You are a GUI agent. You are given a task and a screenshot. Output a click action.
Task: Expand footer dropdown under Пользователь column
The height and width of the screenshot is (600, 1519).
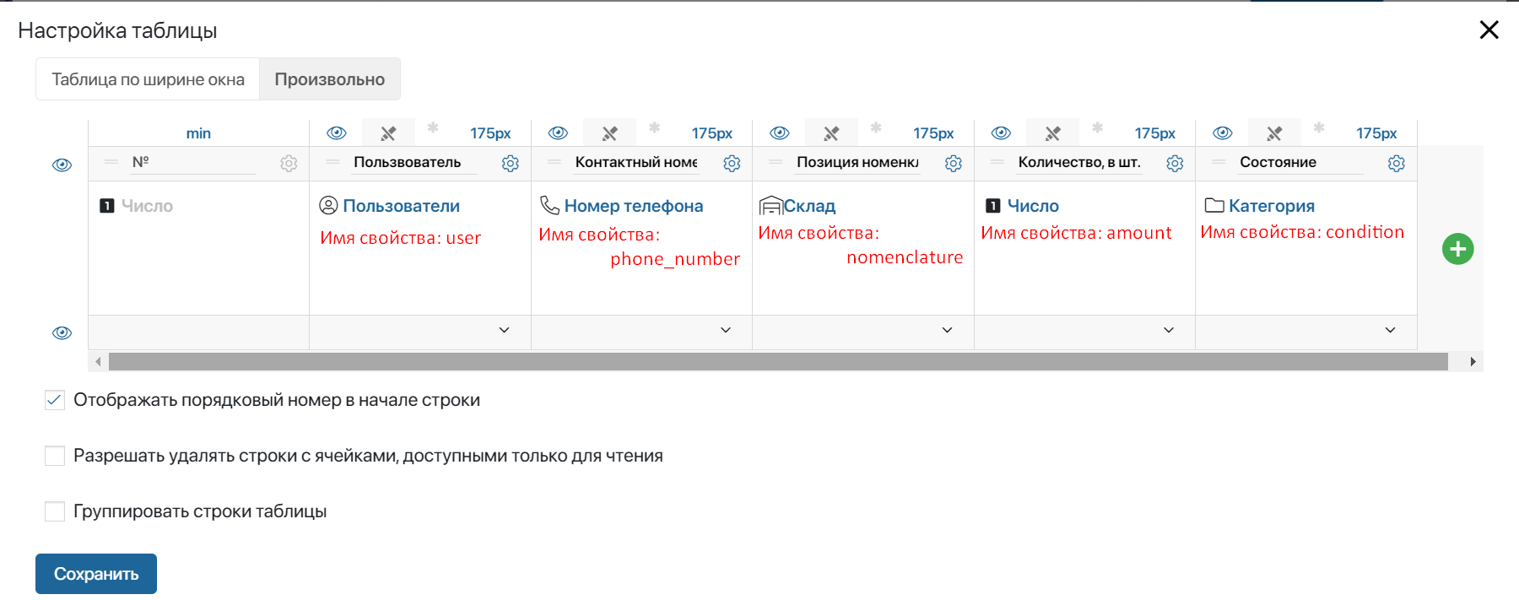point(504,330)
